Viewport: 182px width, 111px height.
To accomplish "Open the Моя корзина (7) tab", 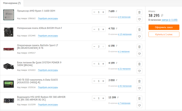I will (x=12, y=3).
